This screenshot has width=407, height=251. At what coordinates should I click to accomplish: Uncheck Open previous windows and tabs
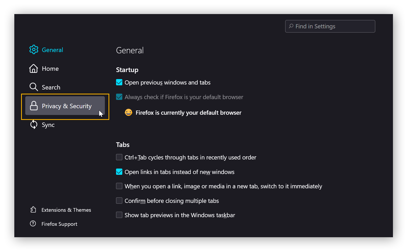pos(119,82)
